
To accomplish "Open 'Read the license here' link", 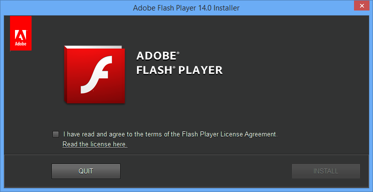I will click(95, 144).
